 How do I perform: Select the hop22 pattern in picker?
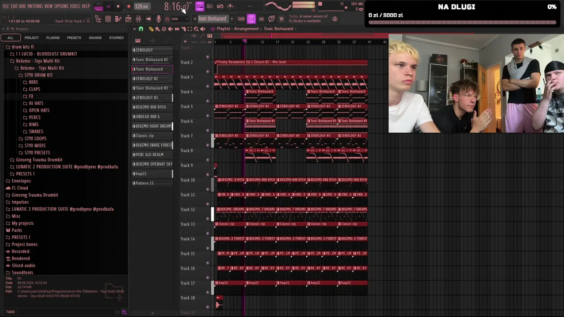[x=152, y=174]
